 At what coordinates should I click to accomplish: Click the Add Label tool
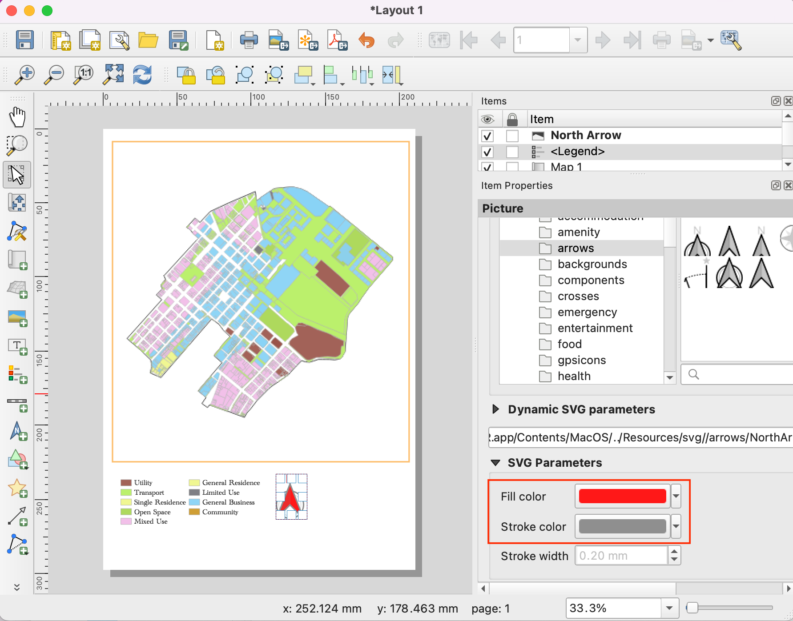[17, 346]
